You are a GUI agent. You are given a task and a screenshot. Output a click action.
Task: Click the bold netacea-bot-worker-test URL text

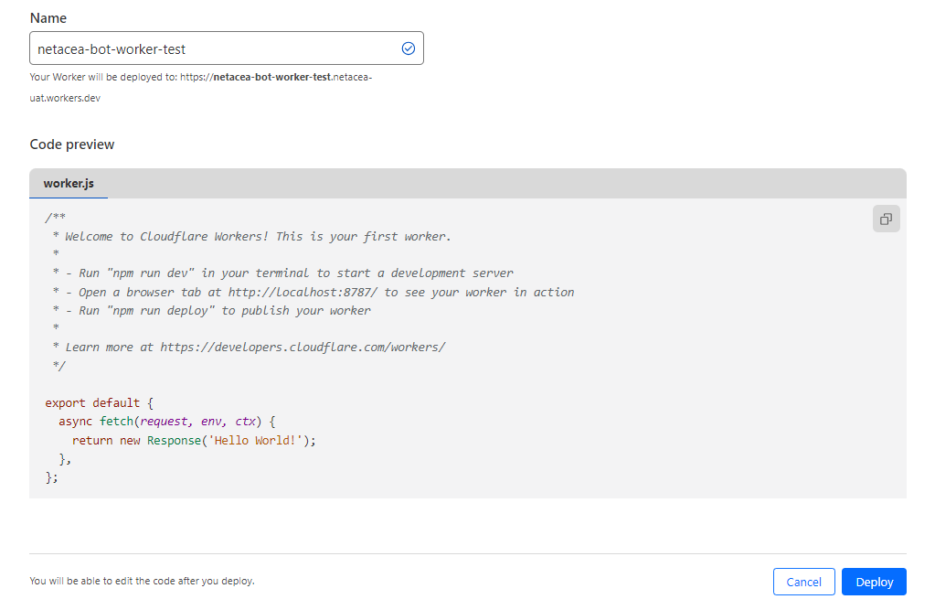coord(270,78)
